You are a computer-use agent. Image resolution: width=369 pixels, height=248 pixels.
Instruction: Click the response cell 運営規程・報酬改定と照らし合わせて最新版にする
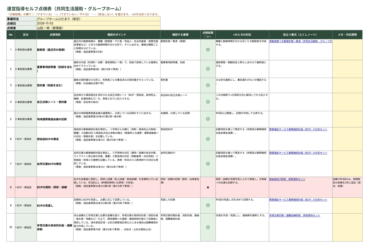pos(242,69)
